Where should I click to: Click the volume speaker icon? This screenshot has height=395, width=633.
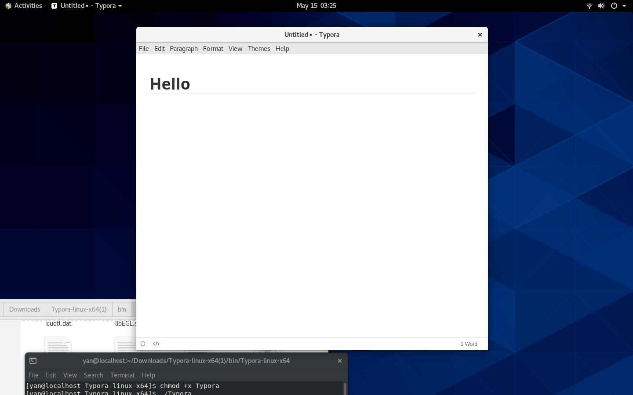[x=601, y=6]
